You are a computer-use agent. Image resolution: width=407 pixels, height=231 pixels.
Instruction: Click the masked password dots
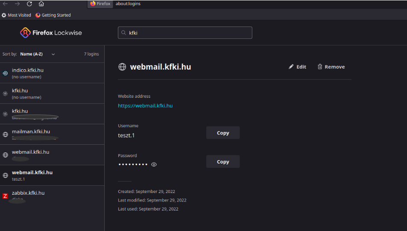tap(133, 164)
